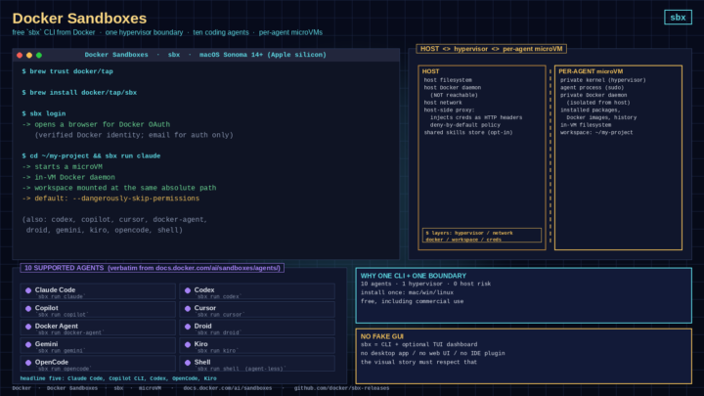Click 'opens a browser for Docker OAuth' line
This screenshot has height=396, width=704.
coord(96,124)
